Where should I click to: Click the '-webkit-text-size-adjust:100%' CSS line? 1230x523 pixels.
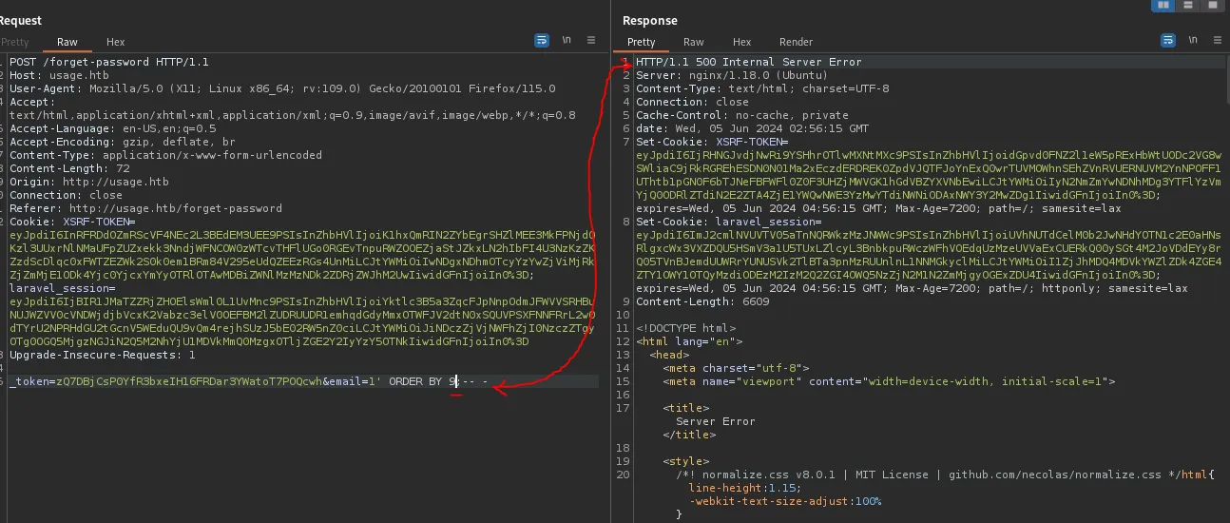[x=784, y=501]
